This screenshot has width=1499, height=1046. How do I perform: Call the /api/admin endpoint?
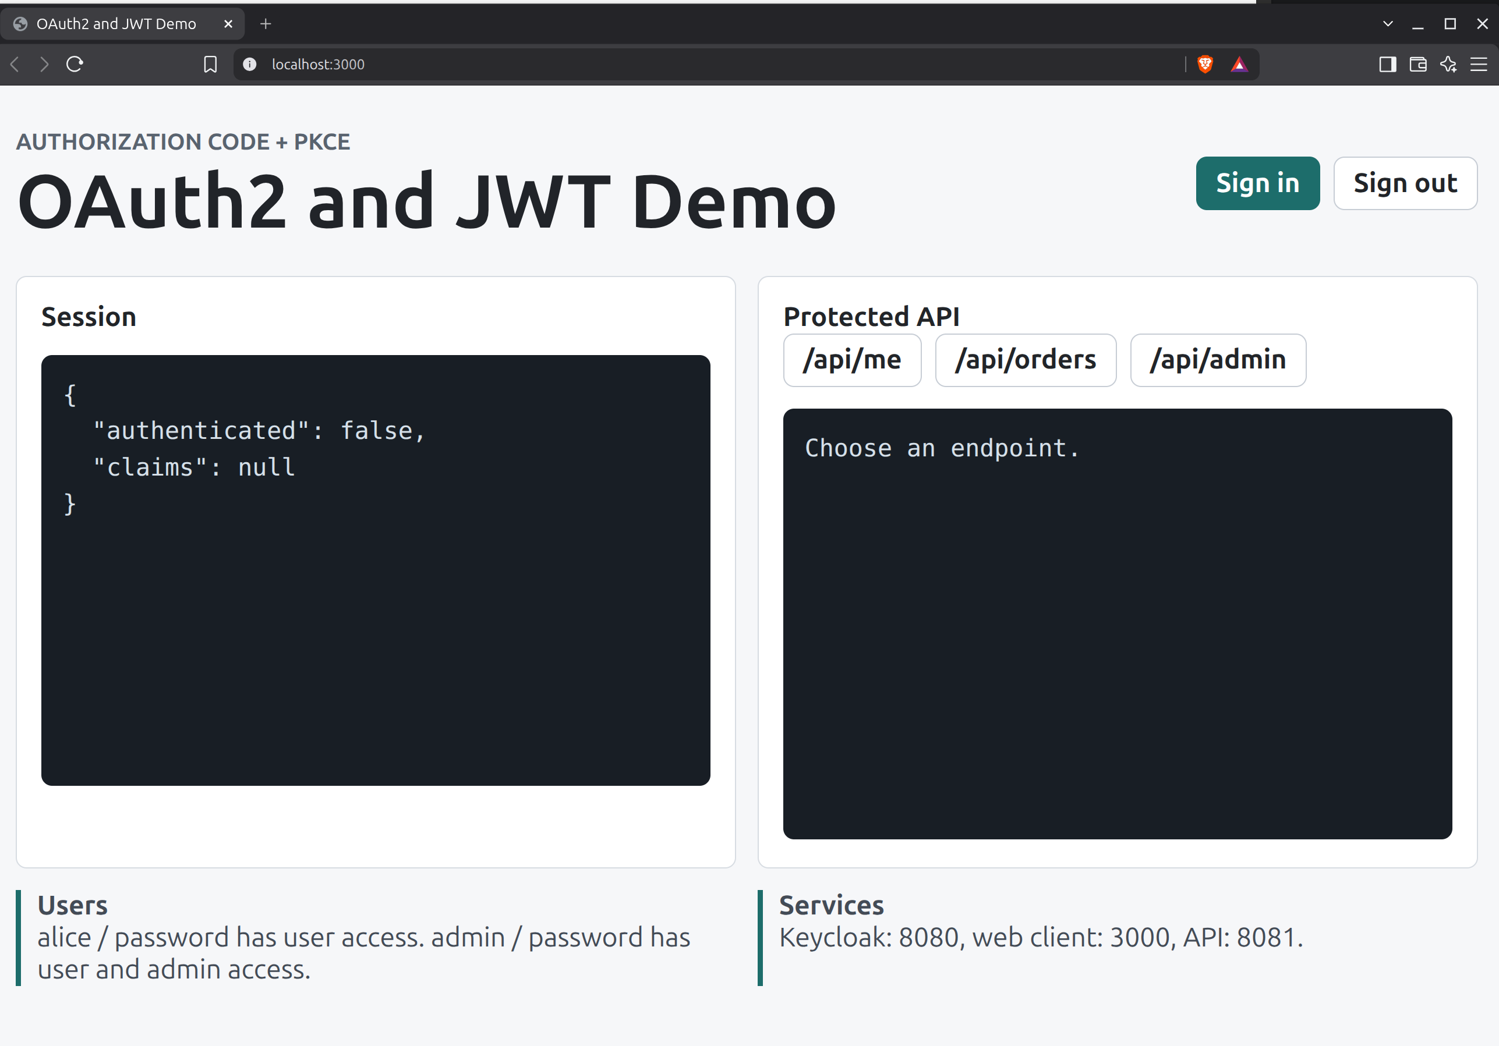click(1218, 360)
